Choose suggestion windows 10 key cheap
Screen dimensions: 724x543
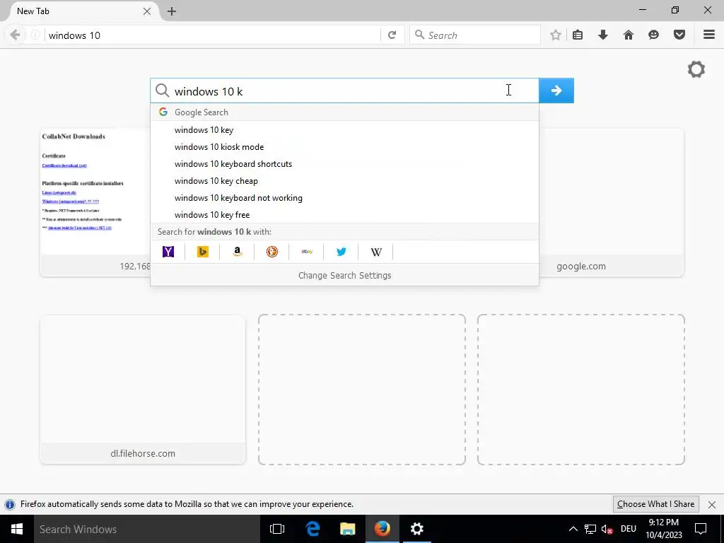point(344,181)
